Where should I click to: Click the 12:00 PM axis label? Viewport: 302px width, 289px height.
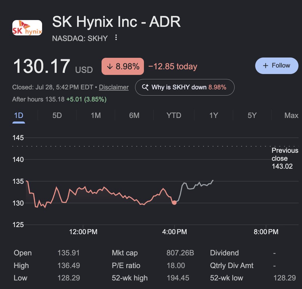click(83, 232)
